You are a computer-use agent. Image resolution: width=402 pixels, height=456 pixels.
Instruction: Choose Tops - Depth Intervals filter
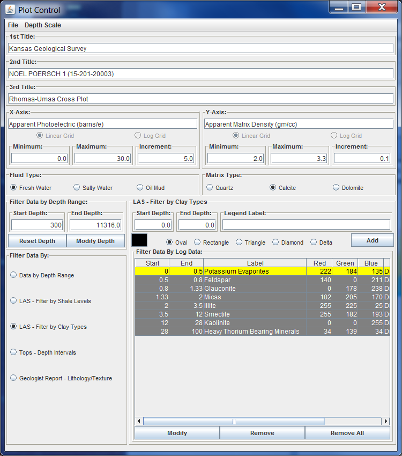(x=43, y=352)
